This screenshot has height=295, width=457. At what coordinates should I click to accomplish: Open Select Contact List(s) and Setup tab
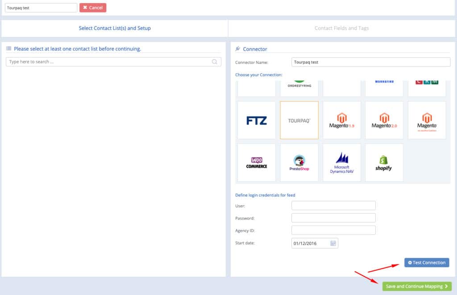pos(115,28)
